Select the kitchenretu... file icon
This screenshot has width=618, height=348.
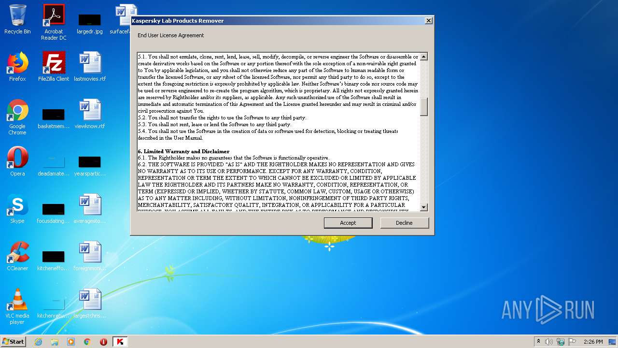pos(54,307)
